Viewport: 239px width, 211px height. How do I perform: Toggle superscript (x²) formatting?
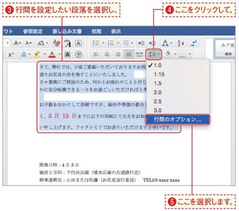(11, 54)
